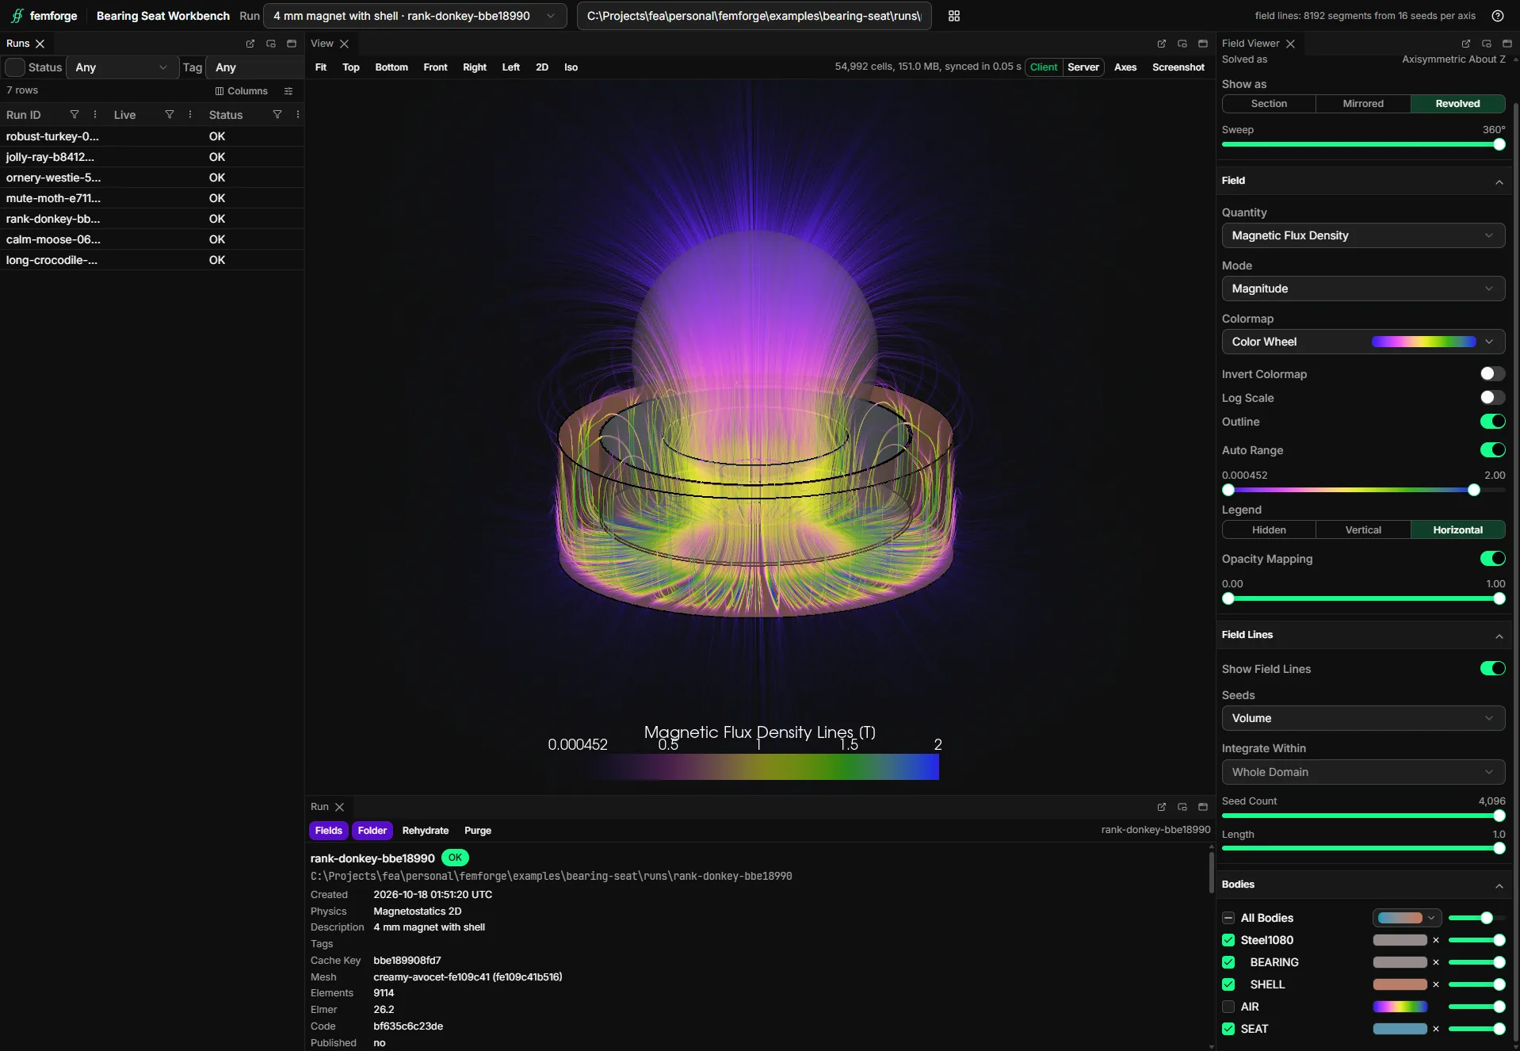Disable Auto Range toggle
The width and height of the screenshot is (1520, 1051).
1492,449
